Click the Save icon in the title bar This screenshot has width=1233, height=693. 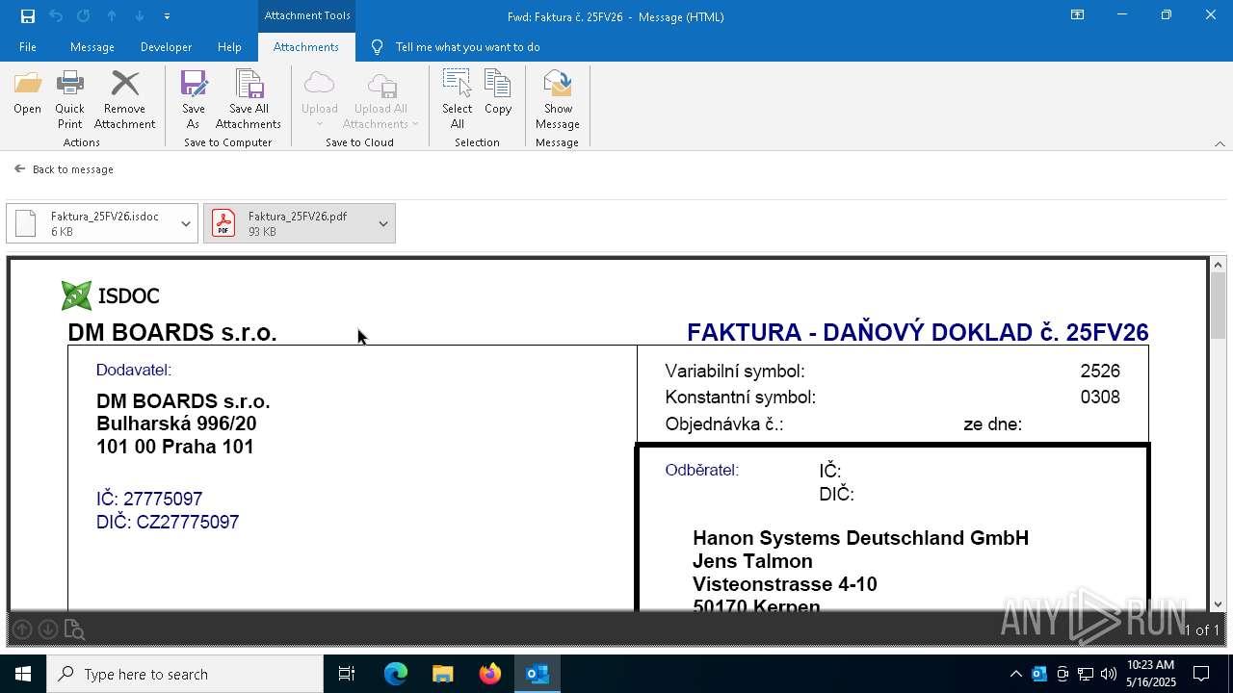tap(27, 16)
